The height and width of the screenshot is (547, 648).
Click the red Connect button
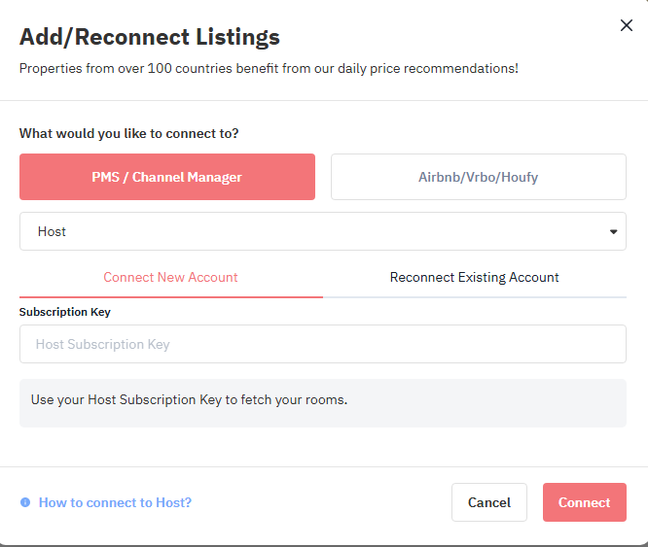[x=585, y=502]
